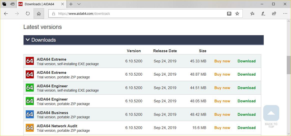The height and width of the screenshot is (136, 291).
Task: Add page to favorites with star icon
Action: click(x=237, y=13)
